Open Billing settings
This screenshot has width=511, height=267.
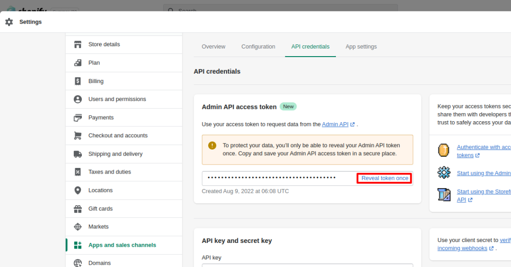pyautogui.click(x=124, y=81)
